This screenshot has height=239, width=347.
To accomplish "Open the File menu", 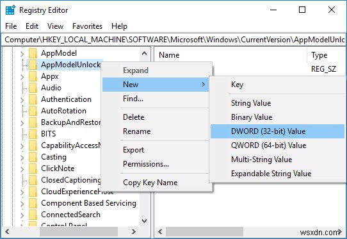I will (11, 26).
